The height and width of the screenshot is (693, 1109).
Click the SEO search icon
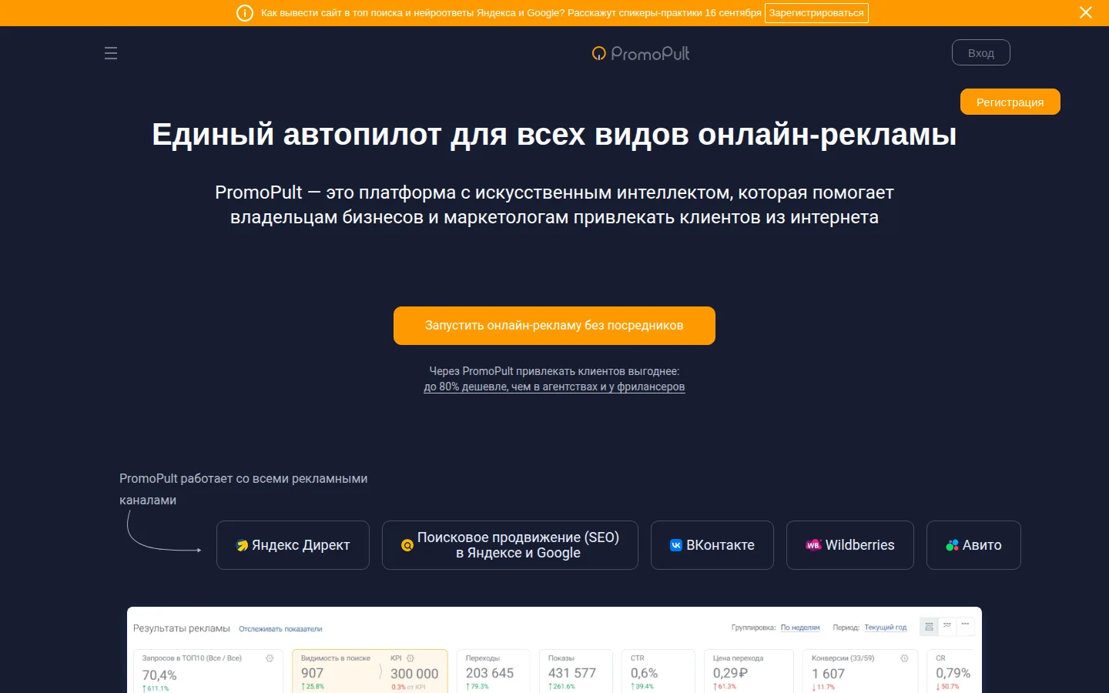coord(407,545)
